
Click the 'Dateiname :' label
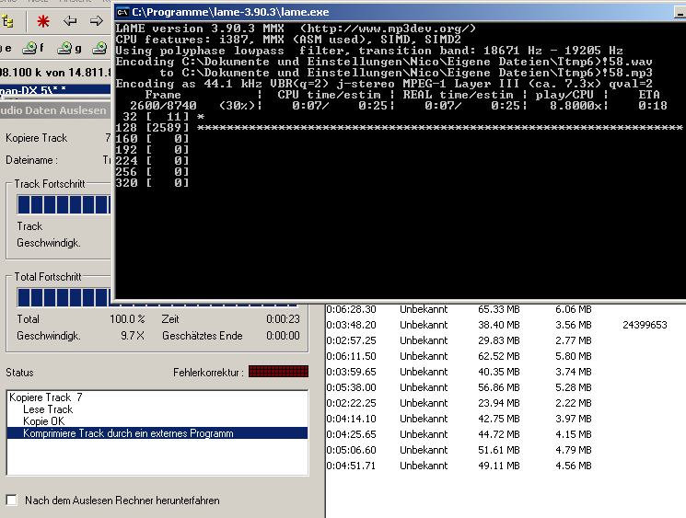click(31, 160)
